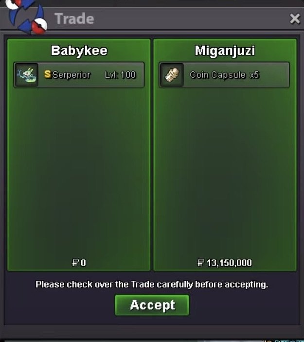Click the 'Please check over the Trade' notice
This screenshot has width=304, height=342.
[x=152, y=284]
